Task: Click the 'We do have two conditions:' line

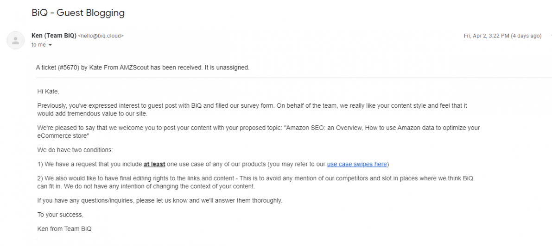Action: pos(75,150)
